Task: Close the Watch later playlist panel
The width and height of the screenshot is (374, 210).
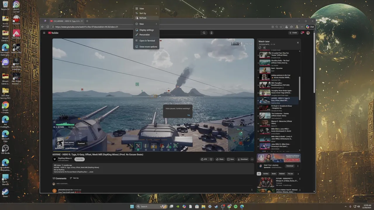Action: [298, 43]
